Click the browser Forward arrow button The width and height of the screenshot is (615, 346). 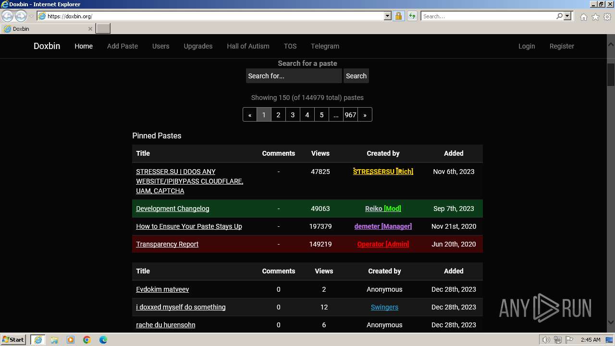pyautogui.click(x=21, y=16)
